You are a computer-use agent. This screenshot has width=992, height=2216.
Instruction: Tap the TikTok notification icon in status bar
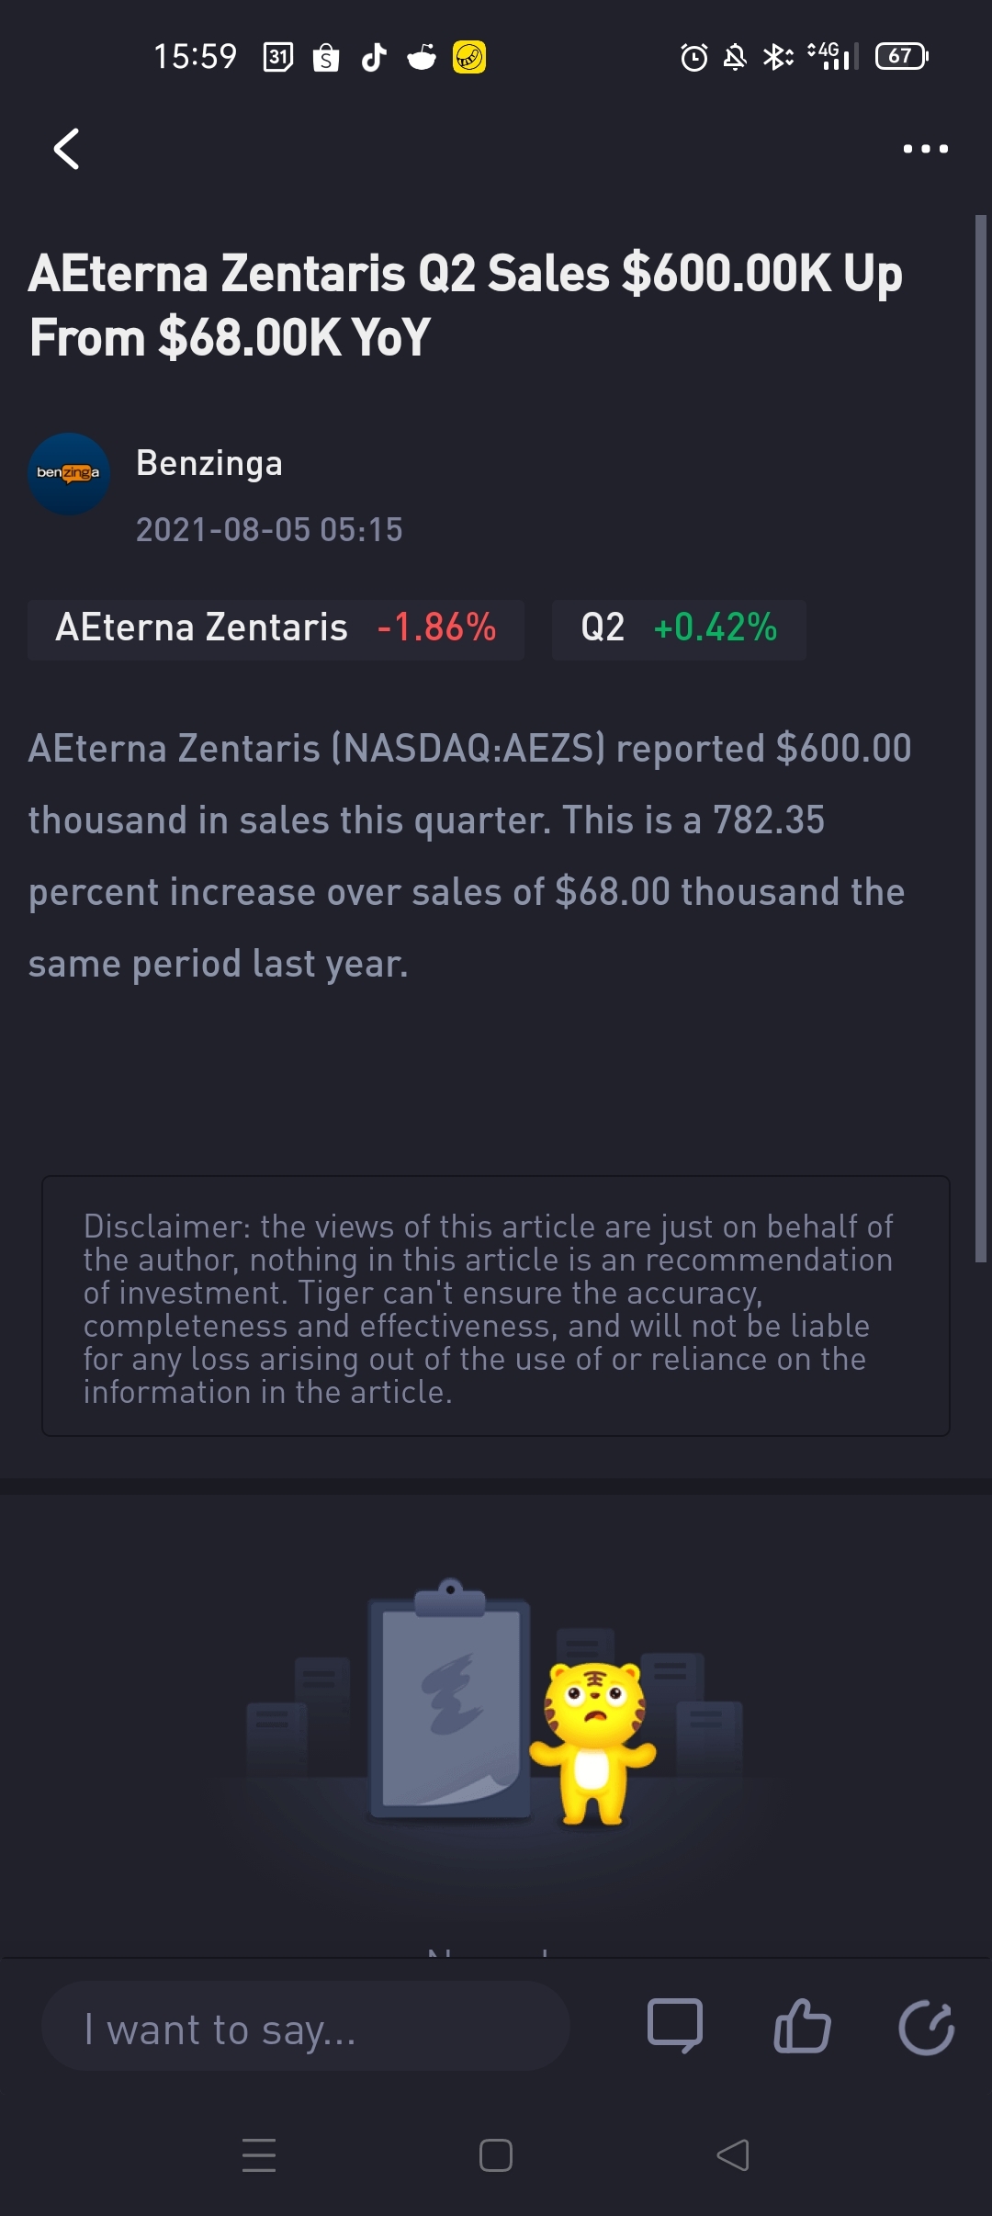click(x=374, y=57)
